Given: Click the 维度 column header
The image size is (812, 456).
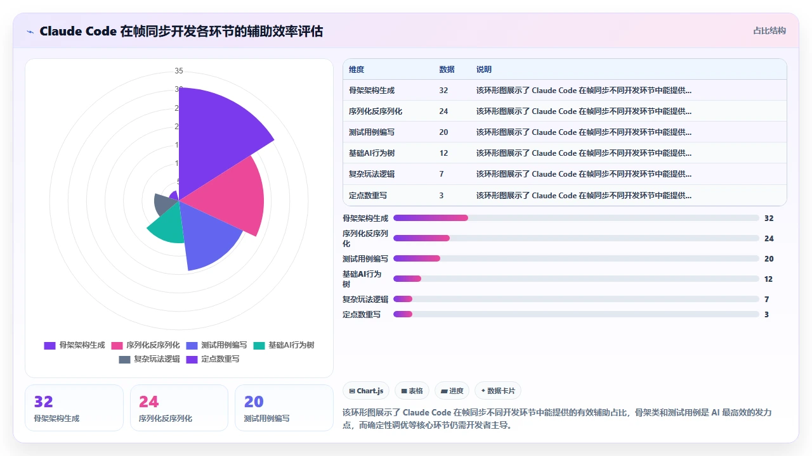Looking at the screenshot, I should click(357, 70).
